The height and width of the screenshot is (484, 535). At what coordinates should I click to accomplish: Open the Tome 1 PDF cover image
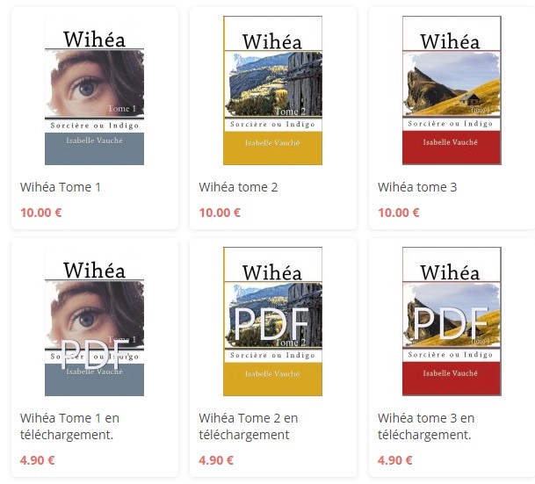[95, 321]
